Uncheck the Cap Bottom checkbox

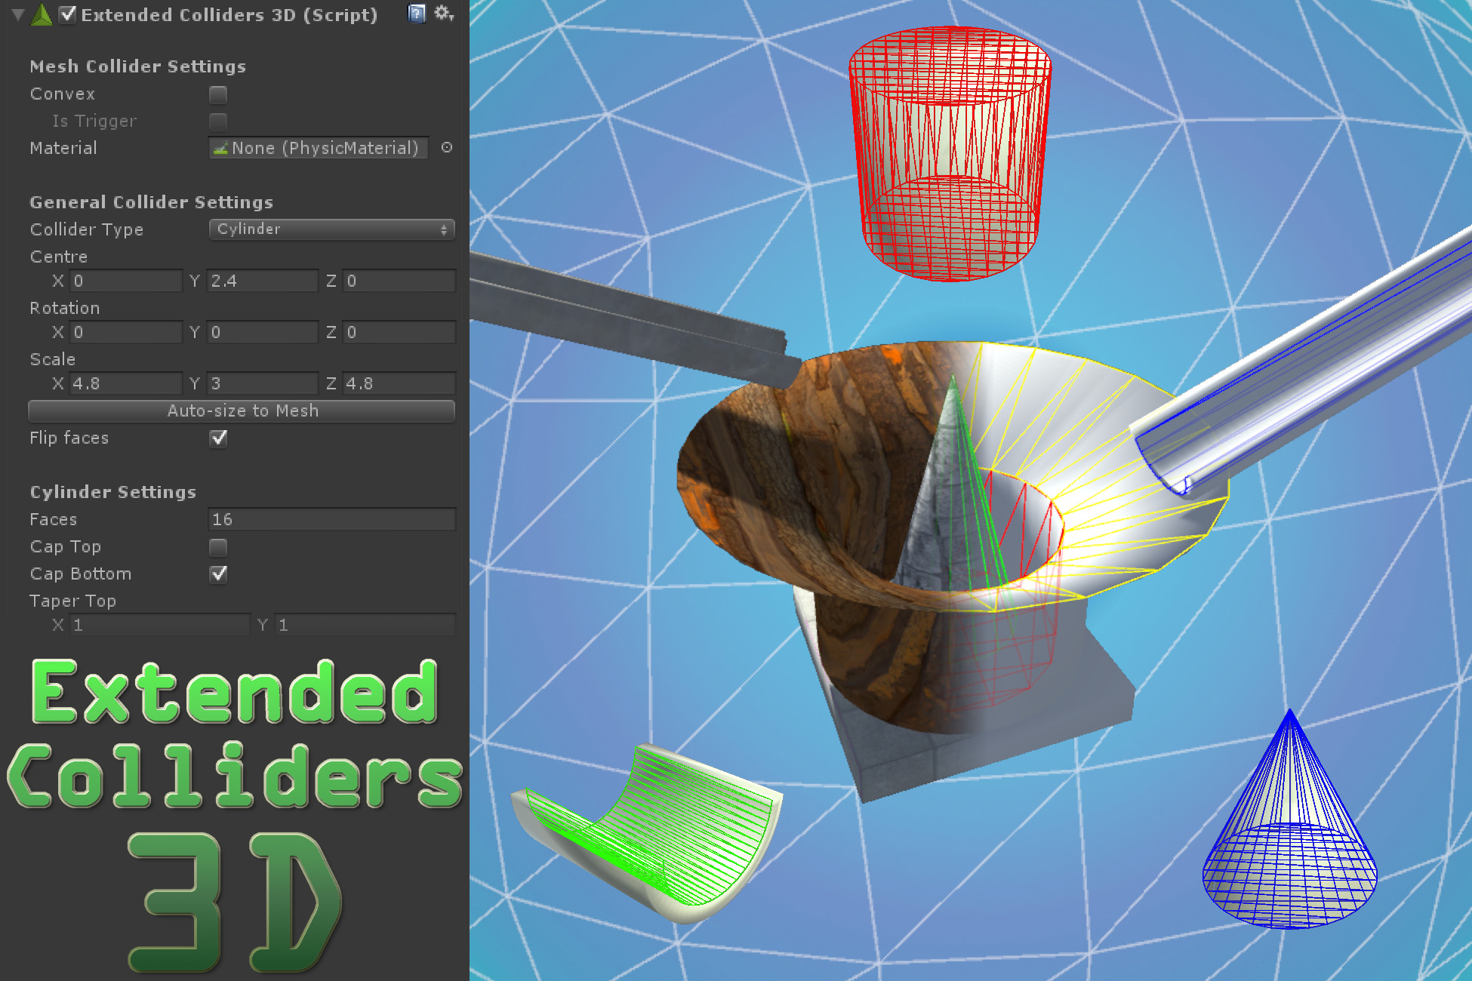pyautogui.click(x=218, y=574)
